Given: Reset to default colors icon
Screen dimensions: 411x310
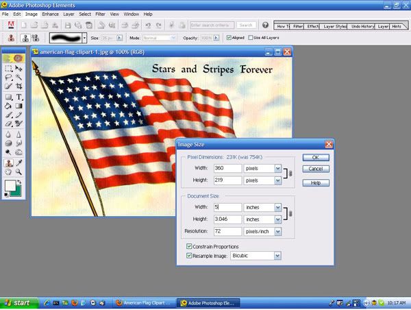Looking at the screenshot, I should (6, 195).
